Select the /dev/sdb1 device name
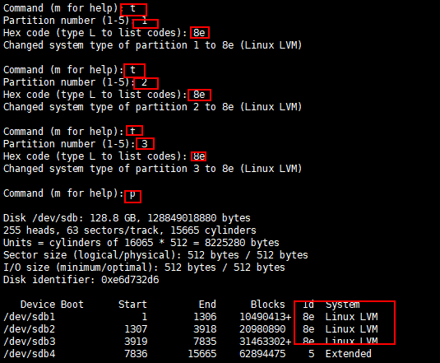 (29, 317)
